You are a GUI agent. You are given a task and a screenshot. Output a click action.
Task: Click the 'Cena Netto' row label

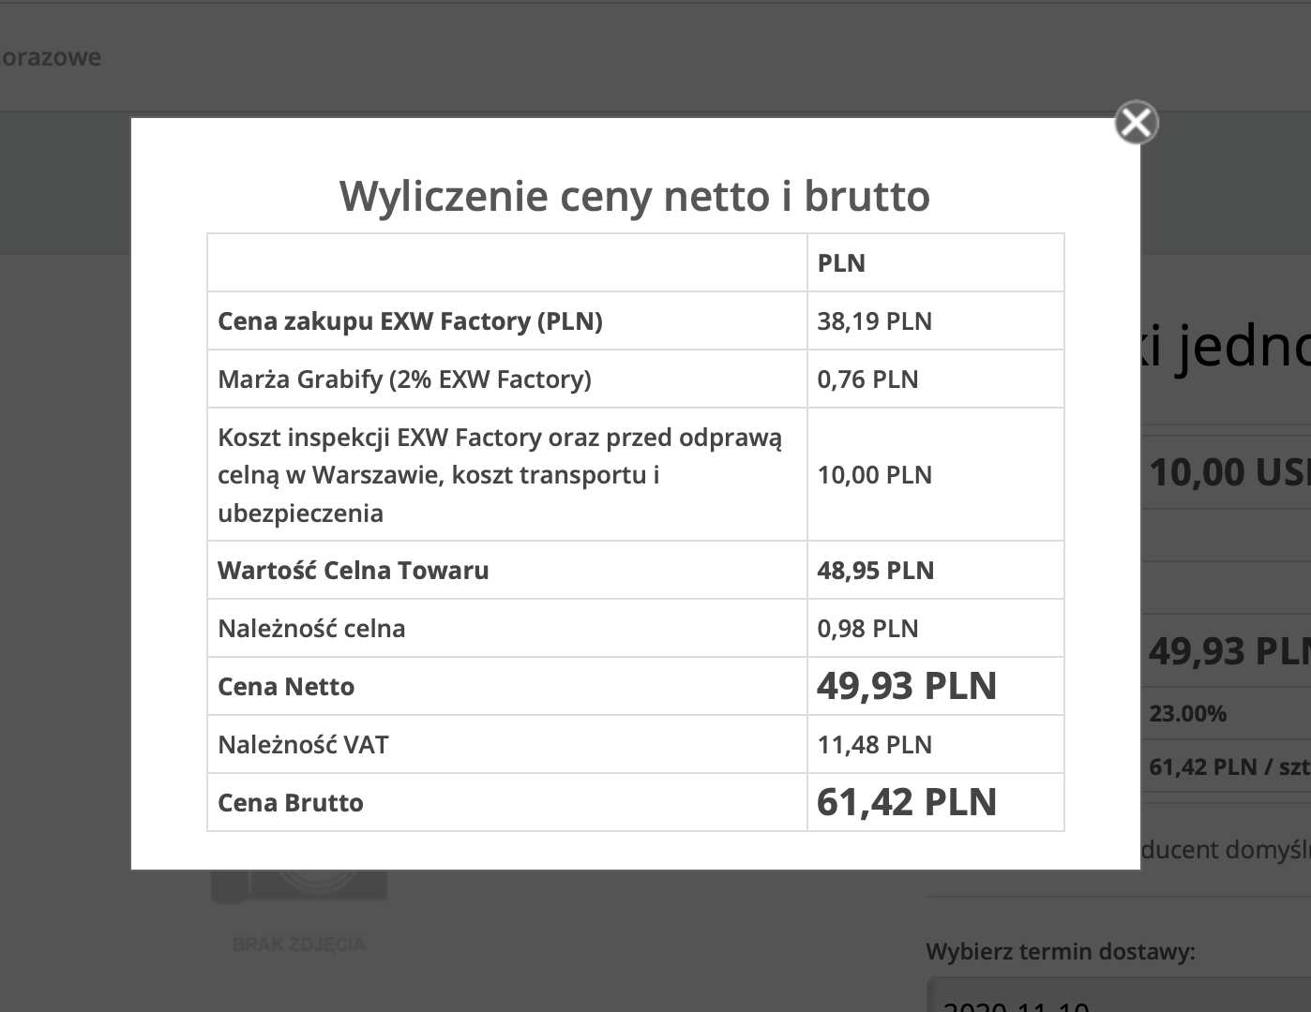[286, 687]
